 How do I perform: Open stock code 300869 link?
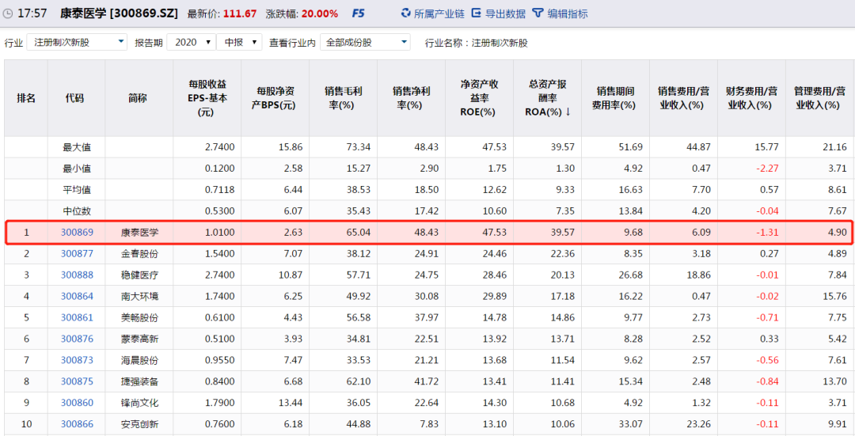click(x=77, y=233)
